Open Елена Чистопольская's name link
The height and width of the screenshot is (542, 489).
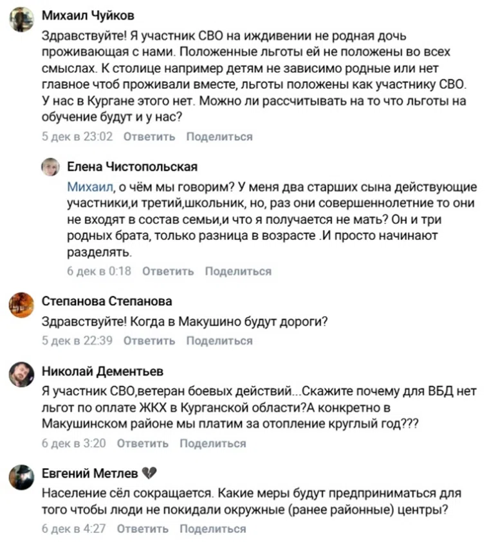[132, 167]
